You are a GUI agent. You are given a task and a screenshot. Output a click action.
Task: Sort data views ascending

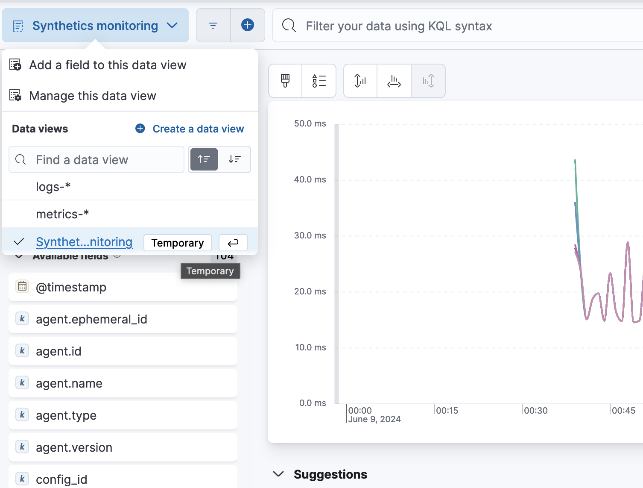point(204,159)
